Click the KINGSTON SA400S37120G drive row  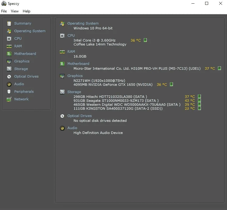(118, 108)
